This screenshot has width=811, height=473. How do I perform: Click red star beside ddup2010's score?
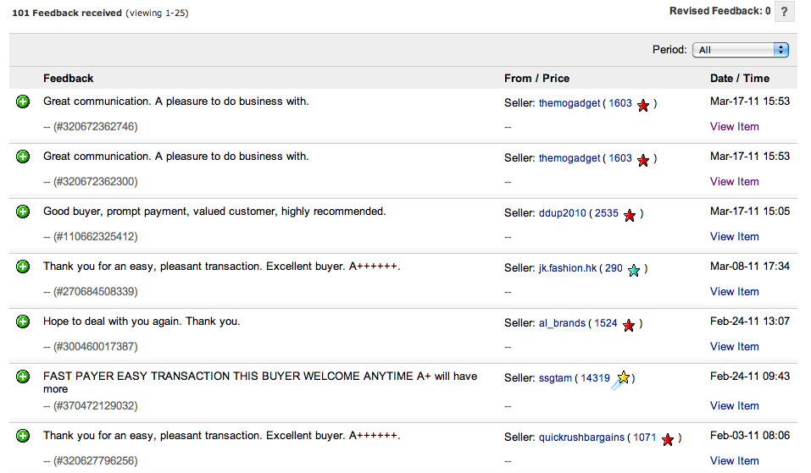tap(630, 215)
